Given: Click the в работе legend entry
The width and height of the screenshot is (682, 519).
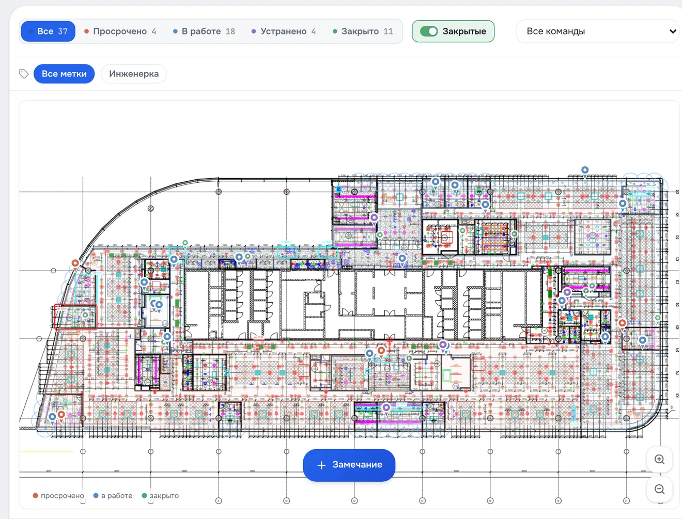Looking at the screenshot, I should click(113, 496).
